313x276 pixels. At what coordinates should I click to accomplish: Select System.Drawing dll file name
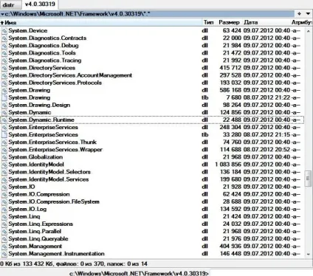(x=30, y=90)
